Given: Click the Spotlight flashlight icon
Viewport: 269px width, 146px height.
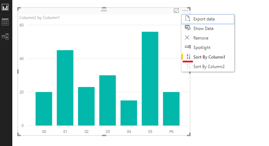Looking at the screenshot, I should [188, 47].
